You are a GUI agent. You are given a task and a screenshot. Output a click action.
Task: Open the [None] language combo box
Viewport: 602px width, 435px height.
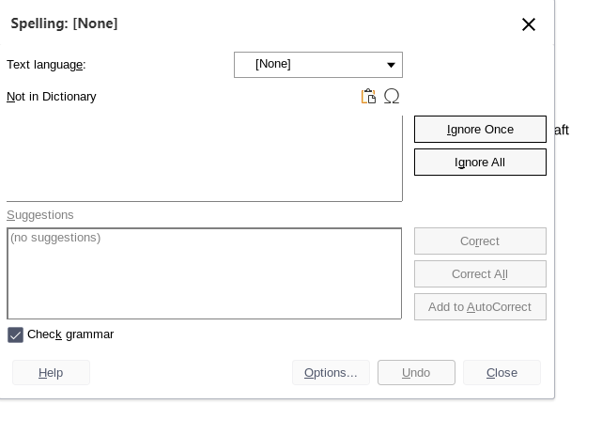click(318, 65)
